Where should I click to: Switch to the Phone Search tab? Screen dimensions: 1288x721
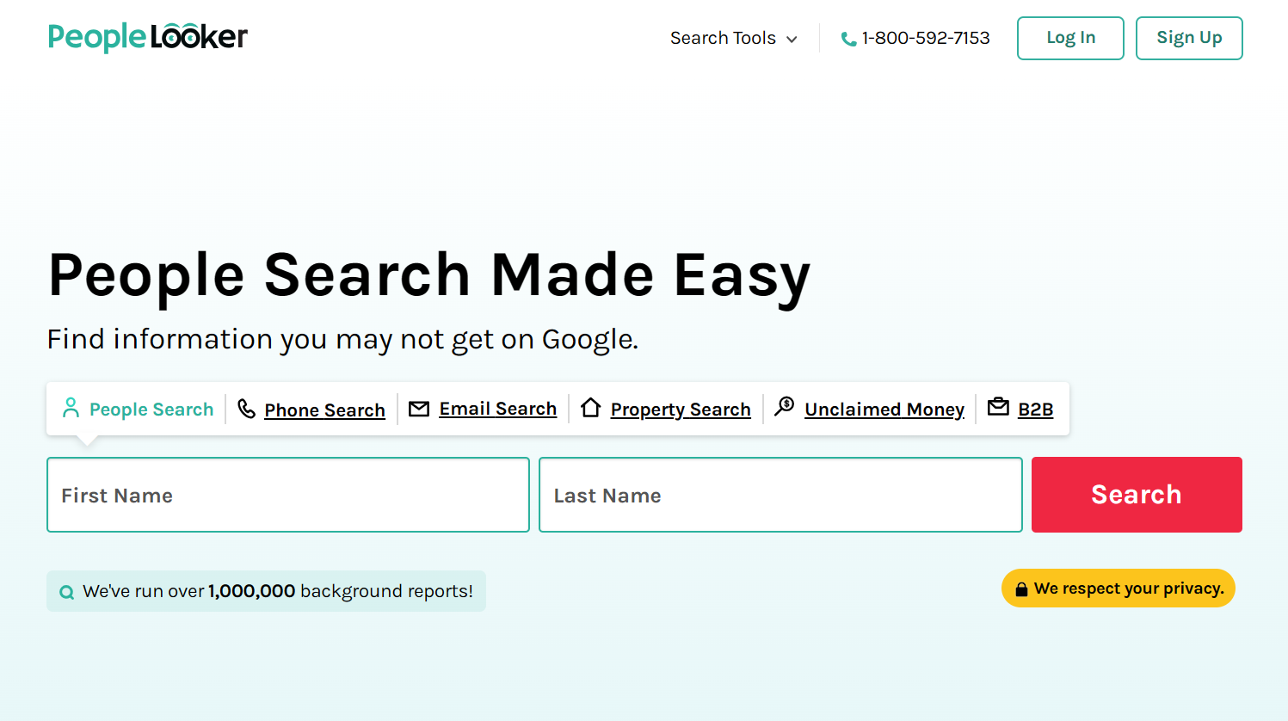[x=324, y=410]
